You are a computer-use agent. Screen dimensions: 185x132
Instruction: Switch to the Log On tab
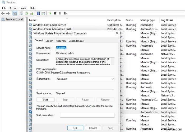click(49, 41)
